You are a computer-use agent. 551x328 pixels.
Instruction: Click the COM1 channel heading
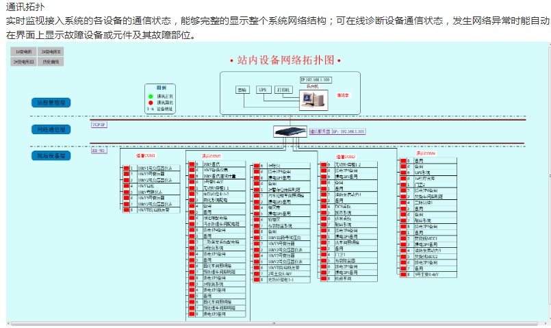(146, 155)
